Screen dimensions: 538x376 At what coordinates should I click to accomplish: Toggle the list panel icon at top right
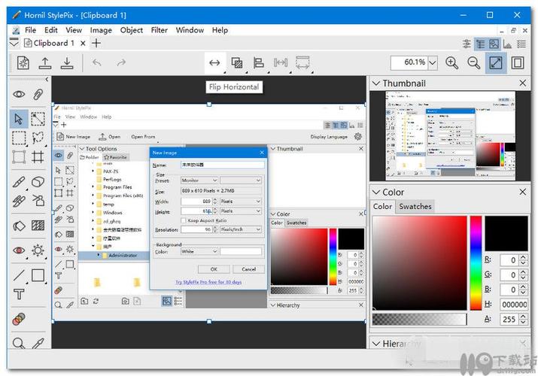(x=521, y=44)
